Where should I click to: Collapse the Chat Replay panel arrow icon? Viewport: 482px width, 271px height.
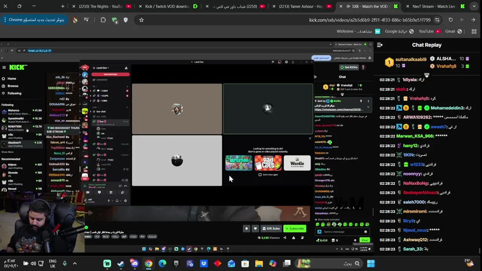pos(380,45)
